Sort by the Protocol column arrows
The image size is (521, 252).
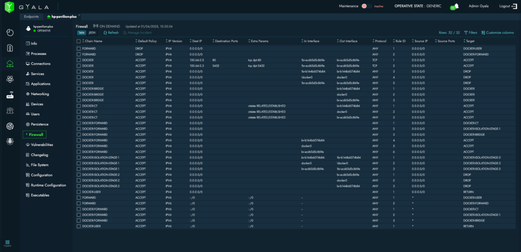pyautogui.click(x=373, y=41)
